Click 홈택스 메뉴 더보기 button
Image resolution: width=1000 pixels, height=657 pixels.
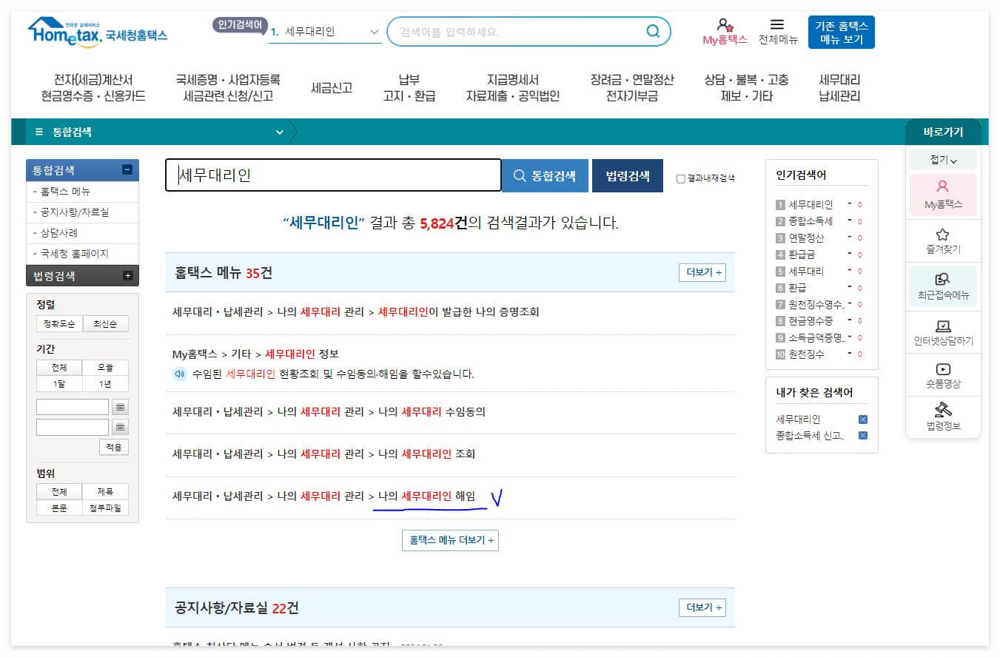[450, 540]
